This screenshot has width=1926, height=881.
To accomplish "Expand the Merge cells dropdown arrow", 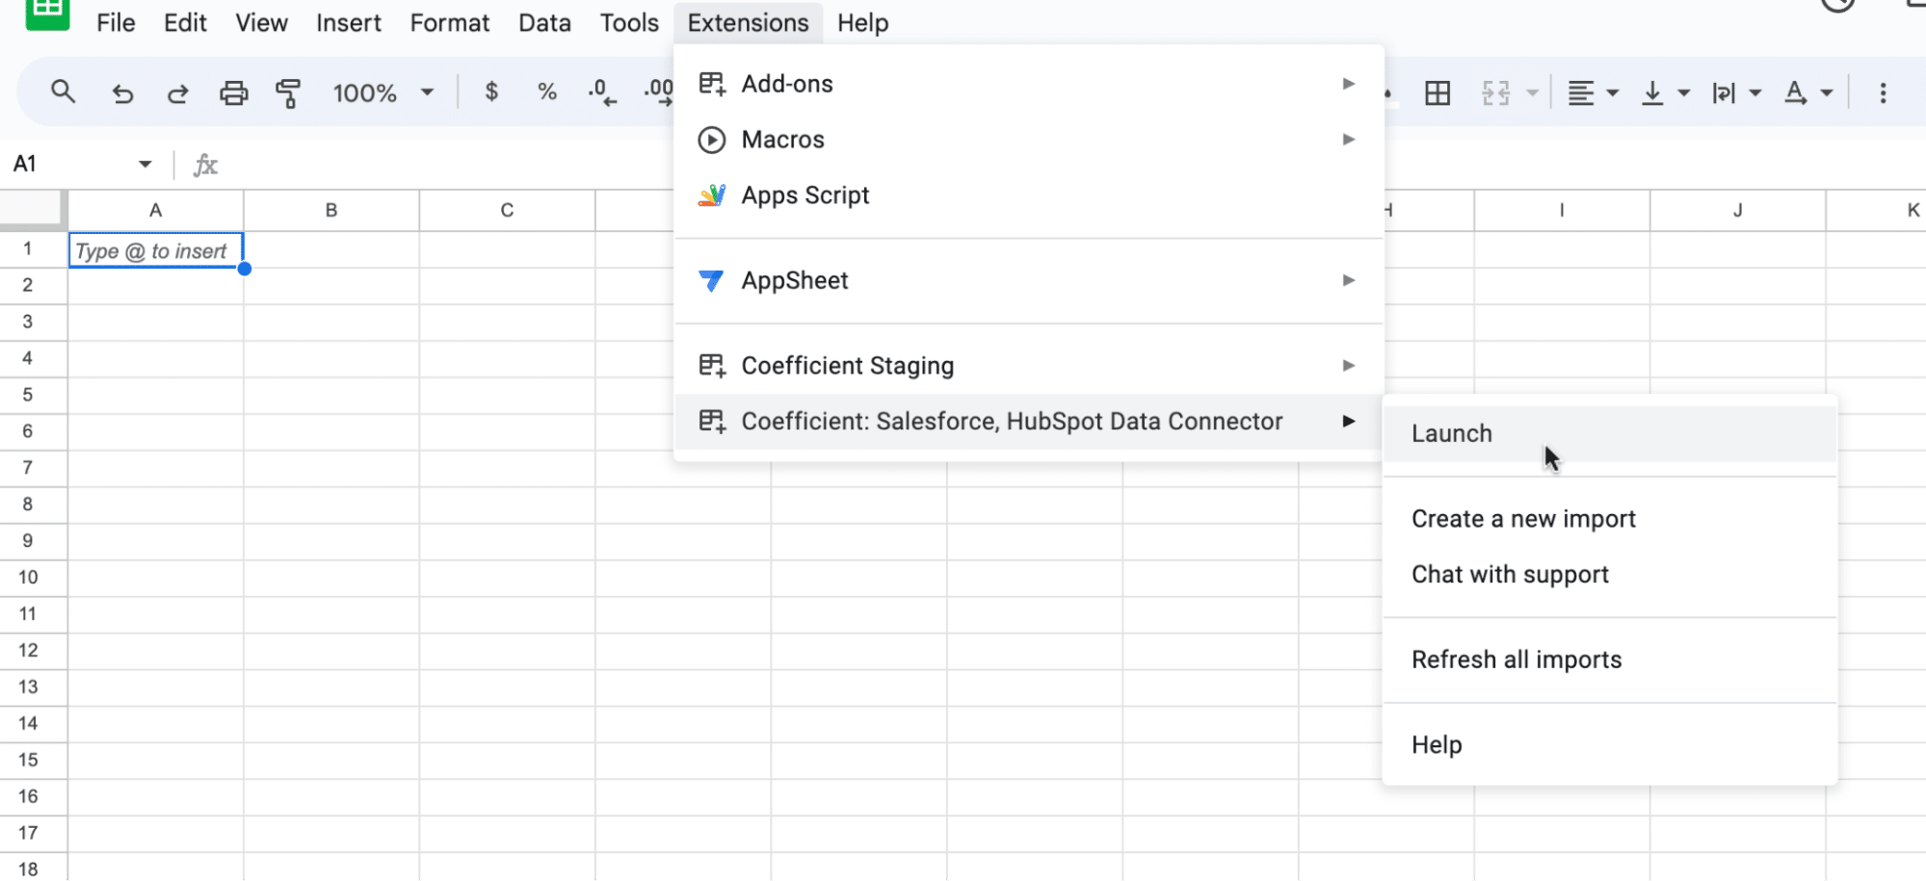I will click(x=1532, y=93).
